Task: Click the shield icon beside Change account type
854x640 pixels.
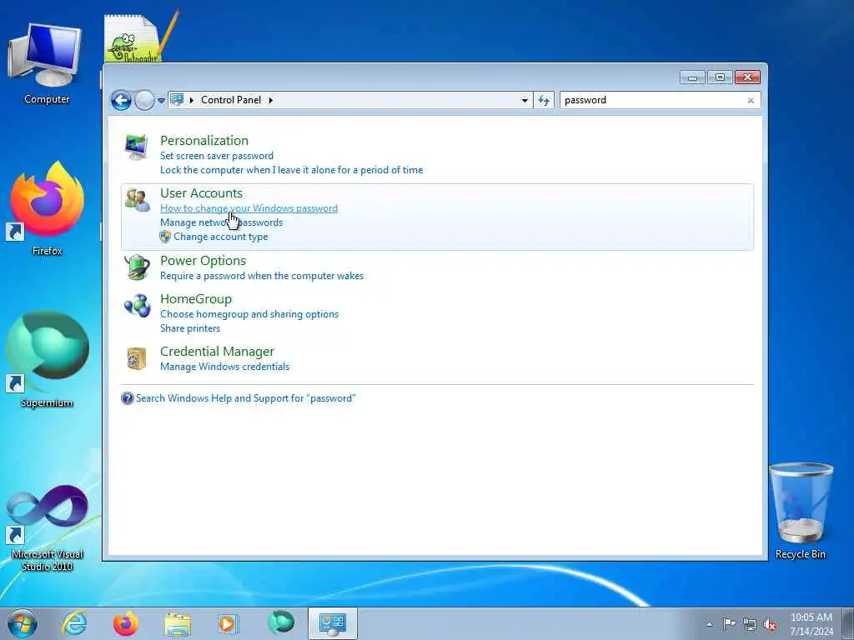Action: point(165,237)
